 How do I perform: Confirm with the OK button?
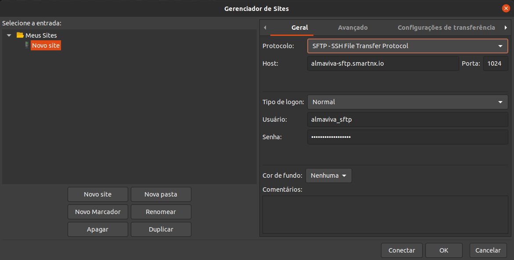(444, 250)
